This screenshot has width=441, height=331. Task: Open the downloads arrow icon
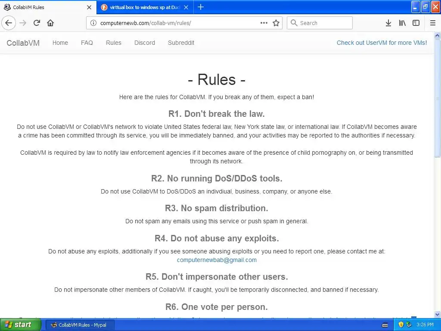388,23
